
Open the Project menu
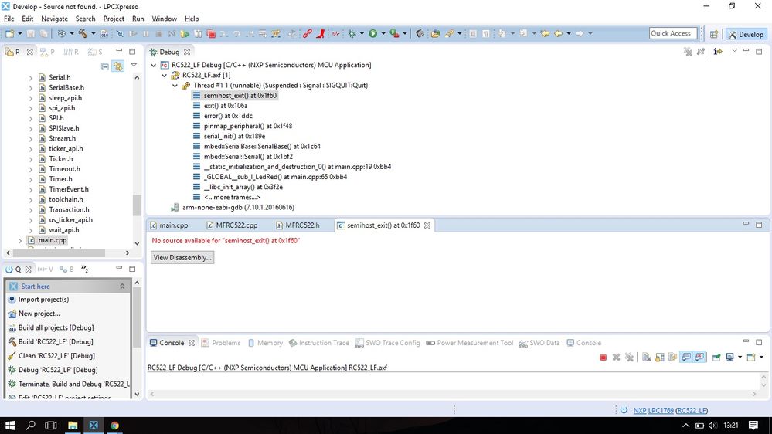[x=114, y=19]
